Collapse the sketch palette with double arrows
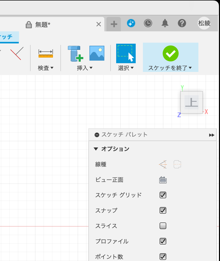Screen dimensions: 220x261 coord(211,135)
